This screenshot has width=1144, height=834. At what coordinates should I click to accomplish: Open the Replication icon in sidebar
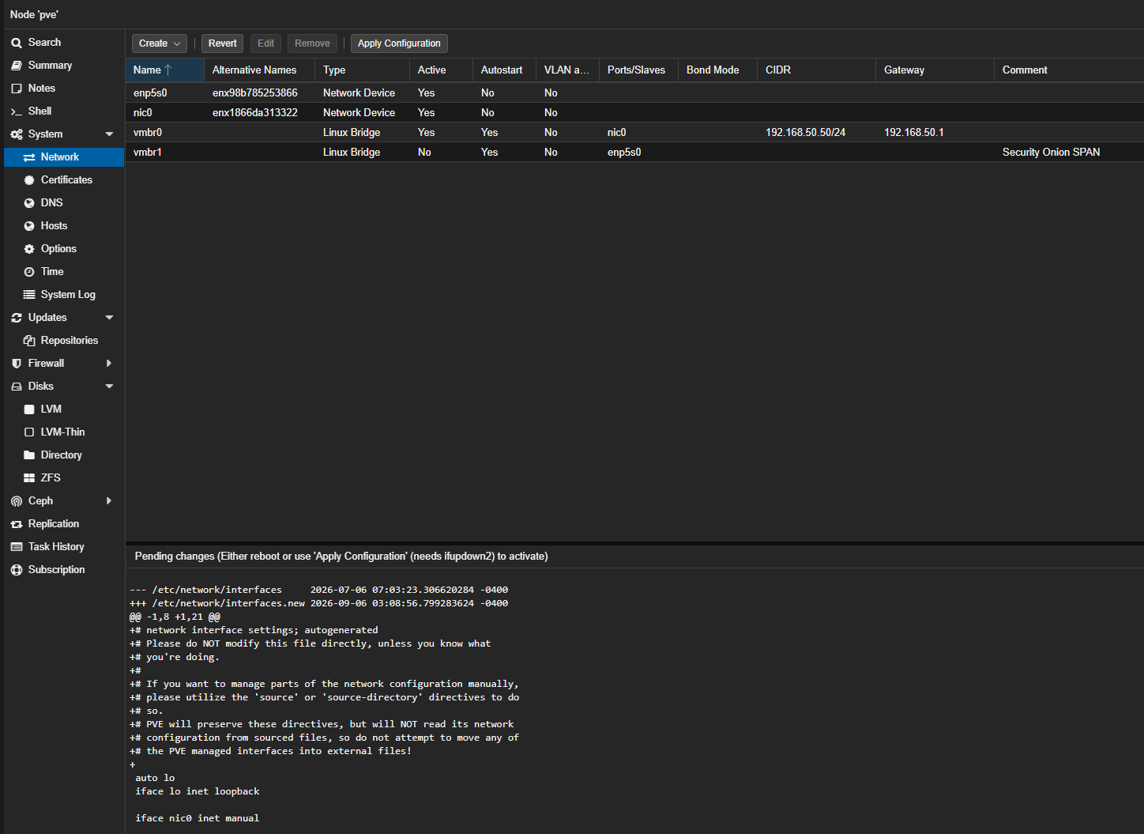17,524
